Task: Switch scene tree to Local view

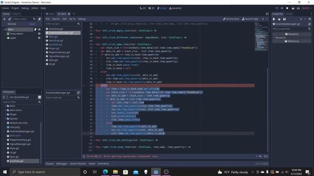Action: coord(32,24)
